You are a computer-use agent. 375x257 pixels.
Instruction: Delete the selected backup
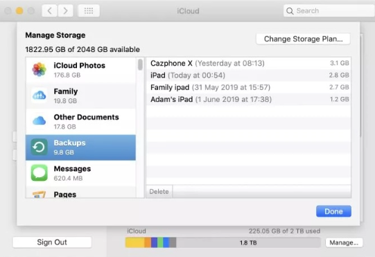coord(159,191)
